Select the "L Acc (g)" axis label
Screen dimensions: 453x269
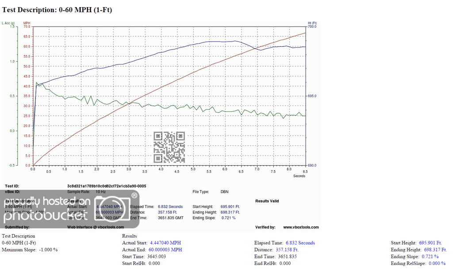(8, 23)
